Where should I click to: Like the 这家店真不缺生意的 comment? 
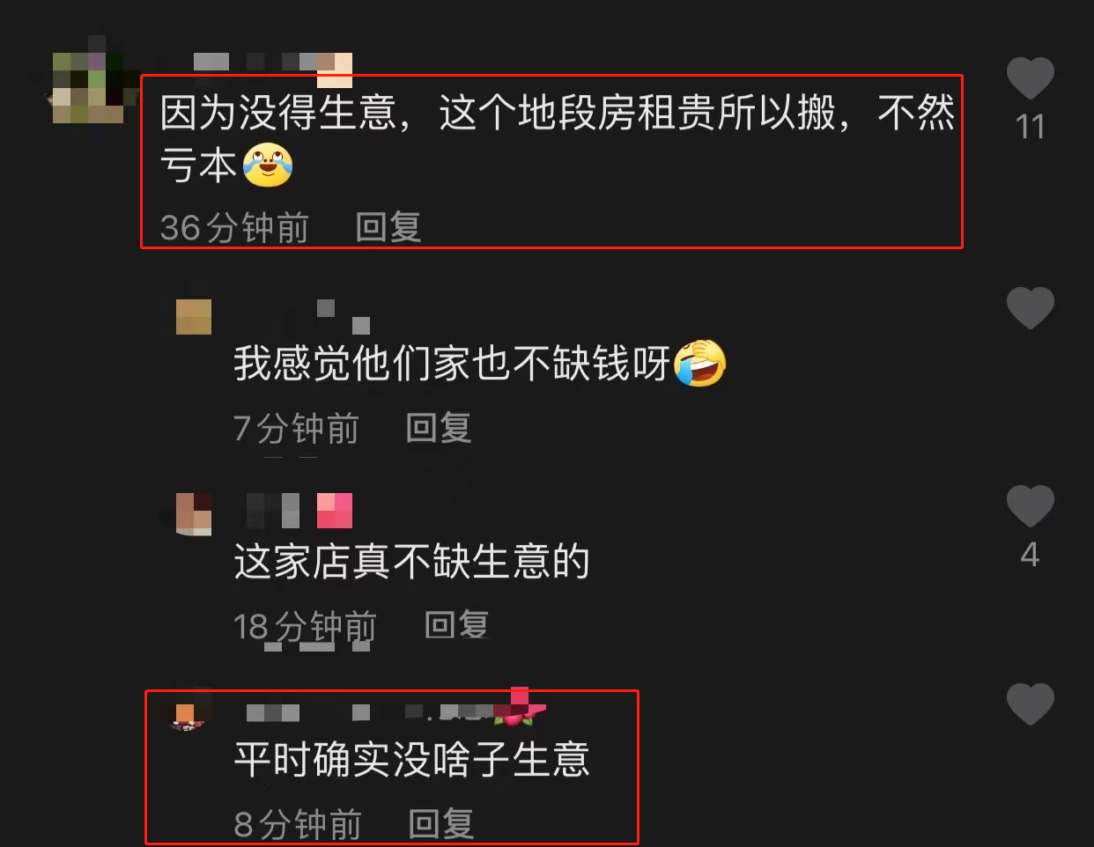tap(1030, 506)
